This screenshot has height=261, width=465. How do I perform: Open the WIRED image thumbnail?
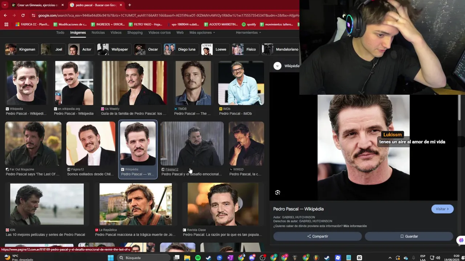[246, 144]
